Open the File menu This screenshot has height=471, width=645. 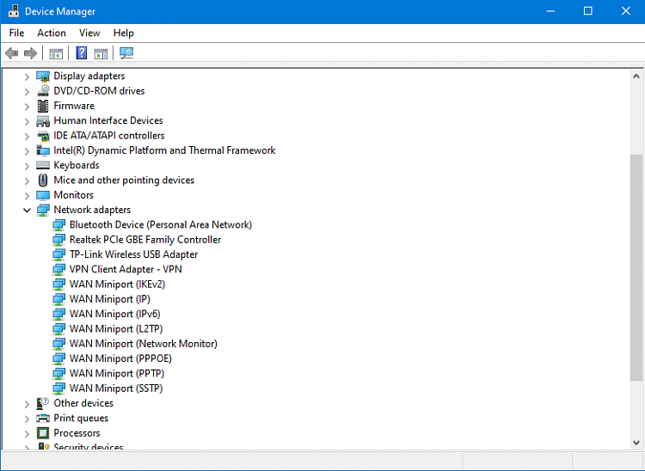(x=16, y=33)
